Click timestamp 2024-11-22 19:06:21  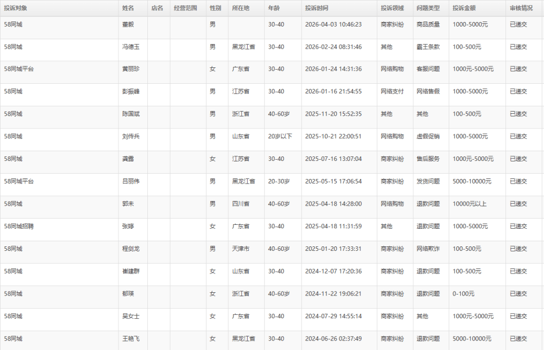(x=333, y=294)
